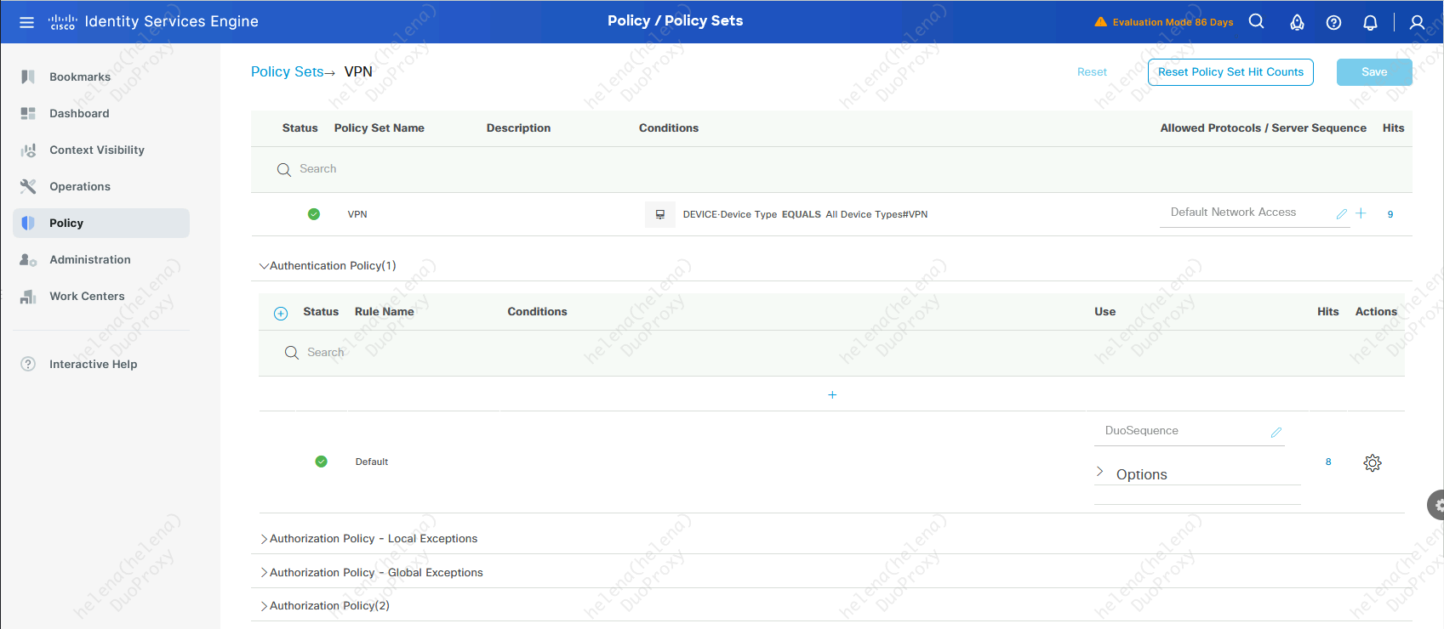
Task: Edit the DuoSequence identity source pencil icon
Action: 1276,433
